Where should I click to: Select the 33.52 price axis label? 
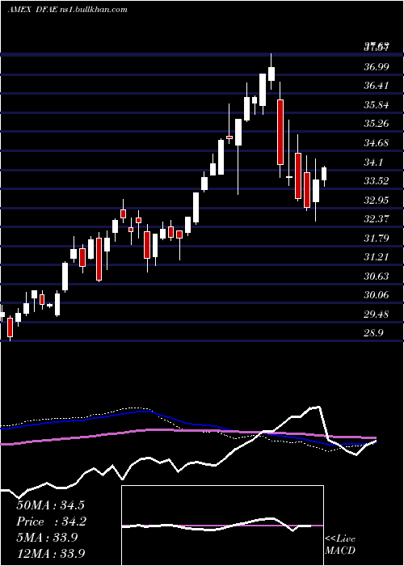377,181
